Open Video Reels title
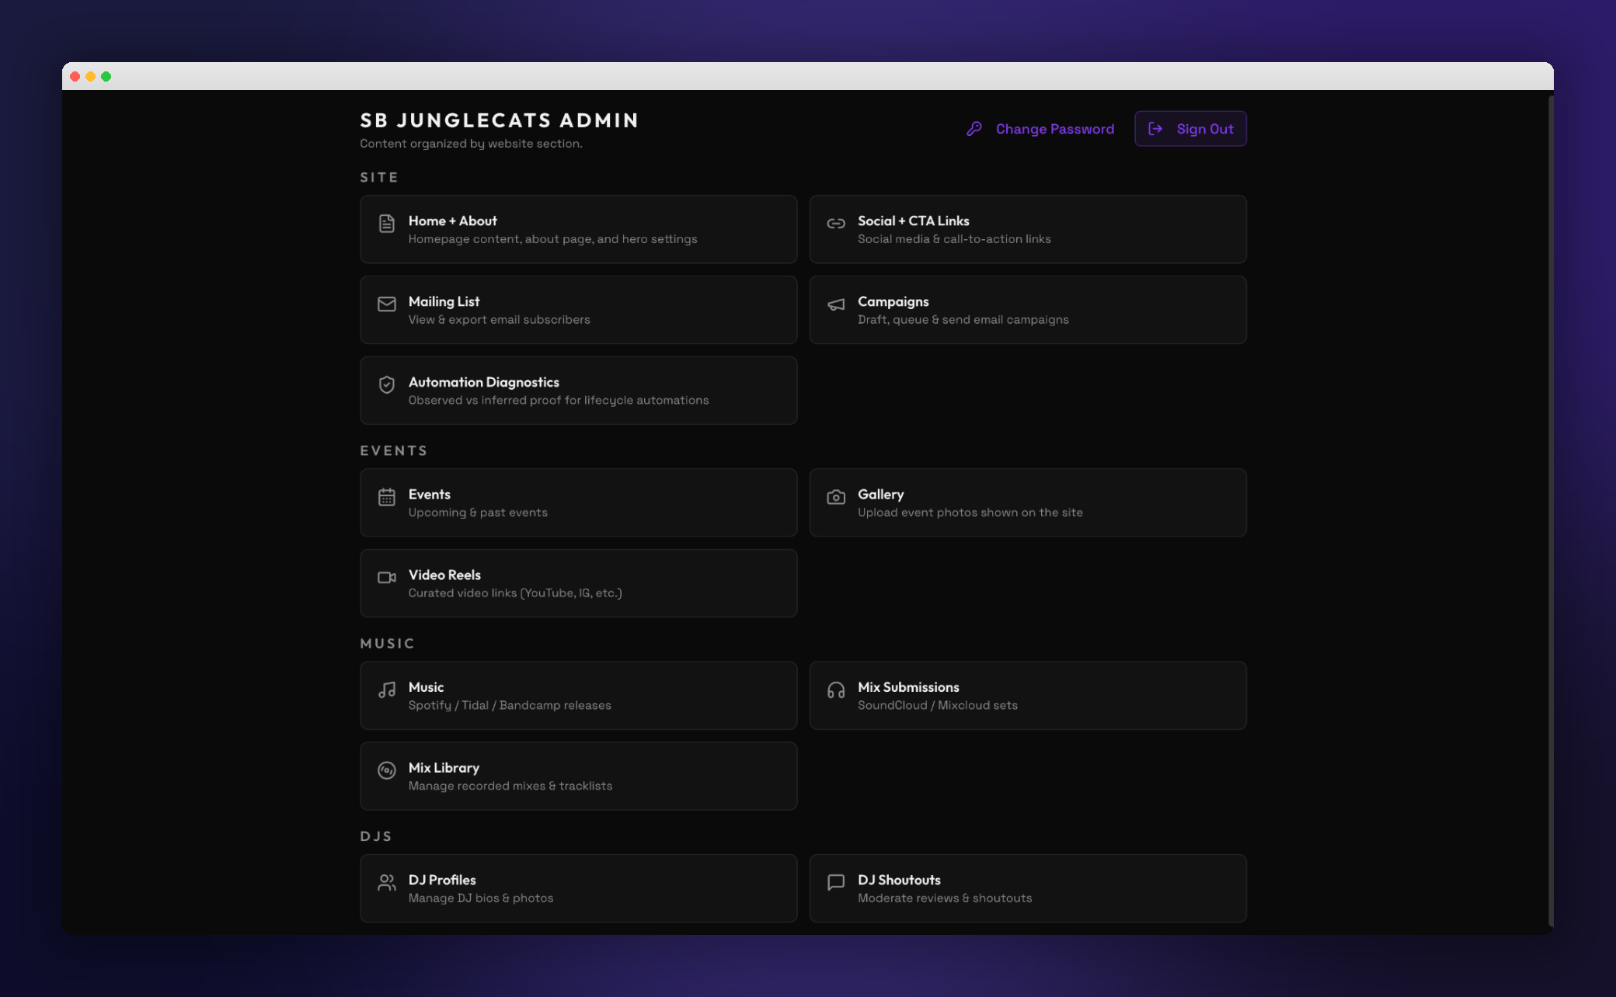The width and height of the screenshot is (1616, 997). coord(444,575)
